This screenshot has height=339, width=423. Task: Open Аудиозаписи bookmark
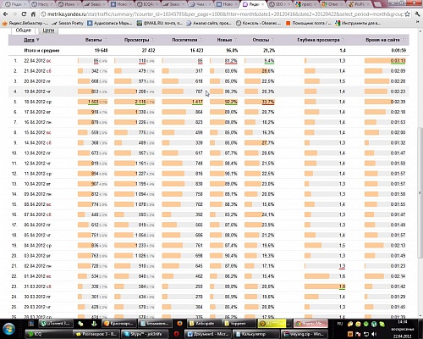tap(109, 23)
